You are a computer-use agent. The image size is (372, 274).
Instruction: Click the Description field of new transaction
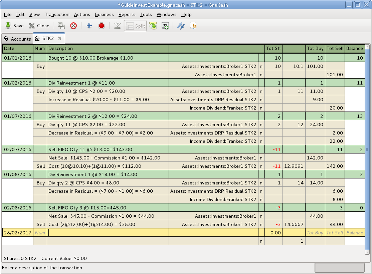point(108,233)
